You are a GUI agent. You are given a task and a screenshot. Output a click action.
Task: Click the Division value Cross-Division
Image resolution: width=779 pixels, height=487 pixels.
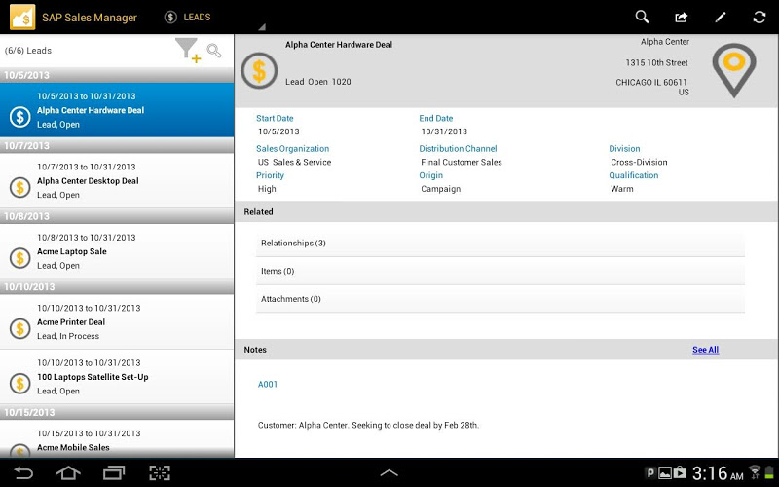[x=639, y=162]
